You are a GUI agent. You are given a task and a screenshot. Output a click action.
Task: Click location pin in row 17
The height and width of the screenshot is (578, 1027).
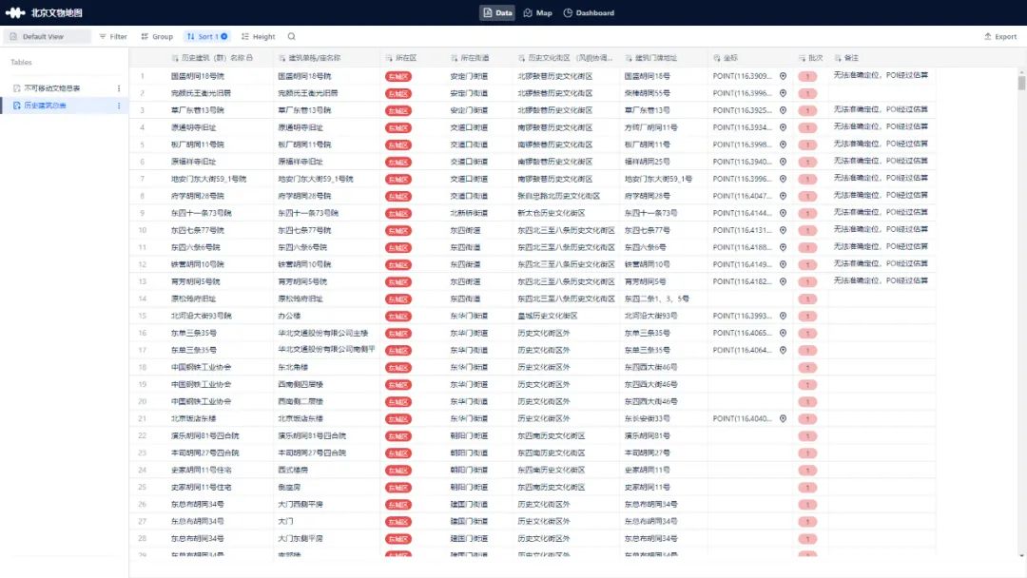783,350
